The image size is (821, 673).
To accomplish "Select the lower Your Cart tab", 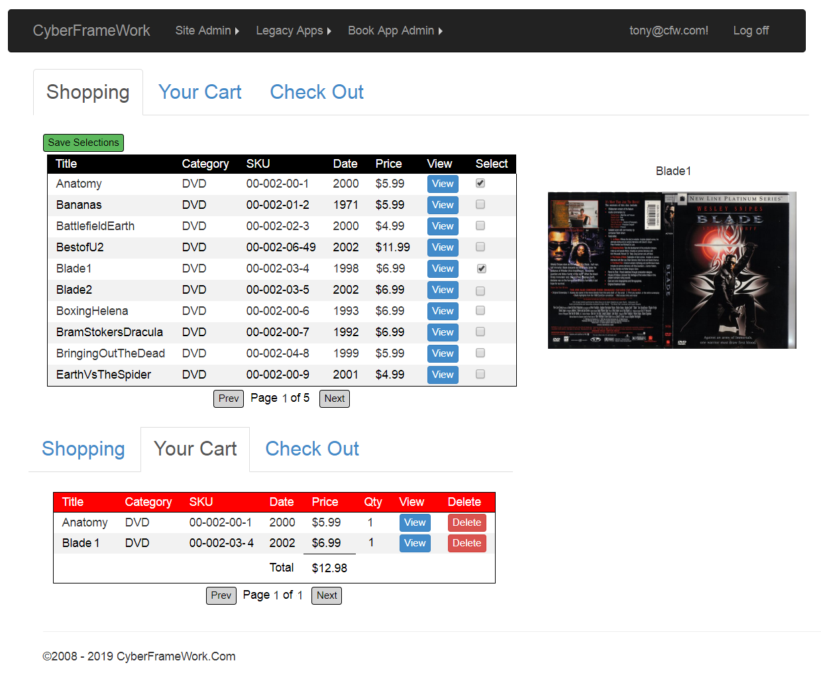I will click(195, 449).
